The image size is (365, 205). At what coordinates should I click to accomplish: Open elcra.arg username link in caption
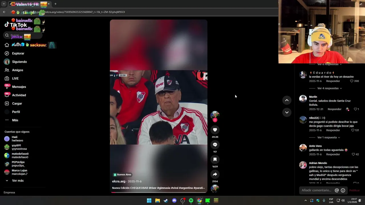coord(119,181)
